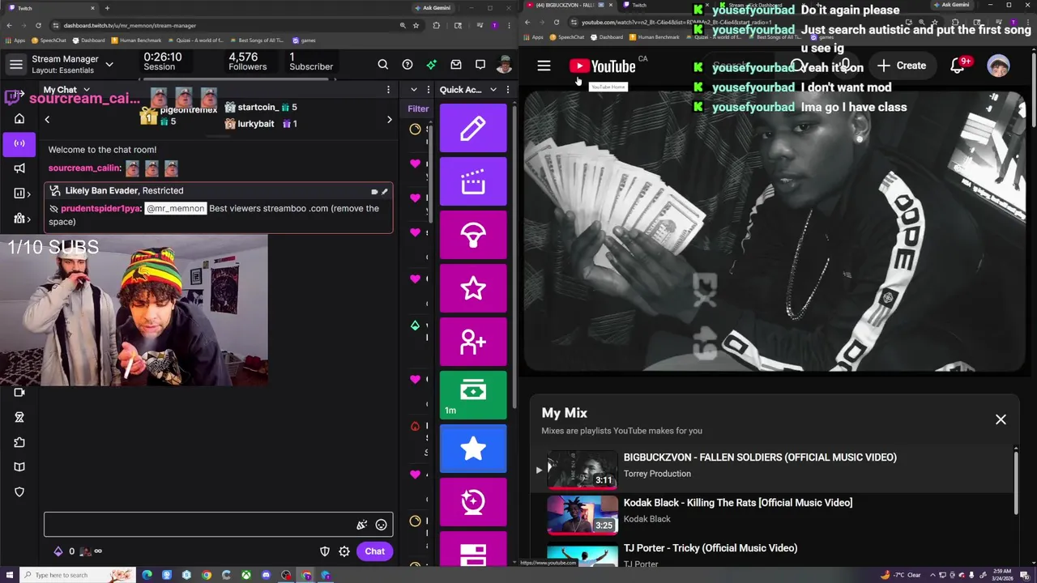Click the tag icon on restricted message
Viewport: 1037px width, 583px height.
(x=374, y=192)
